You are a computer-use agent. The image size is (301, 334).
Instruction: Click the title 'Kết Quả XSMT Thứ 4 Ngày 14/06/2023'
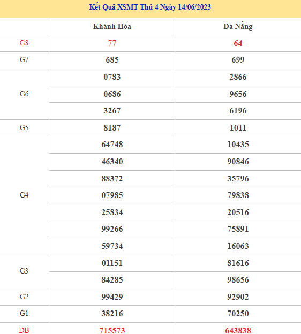tap(150, 7)
